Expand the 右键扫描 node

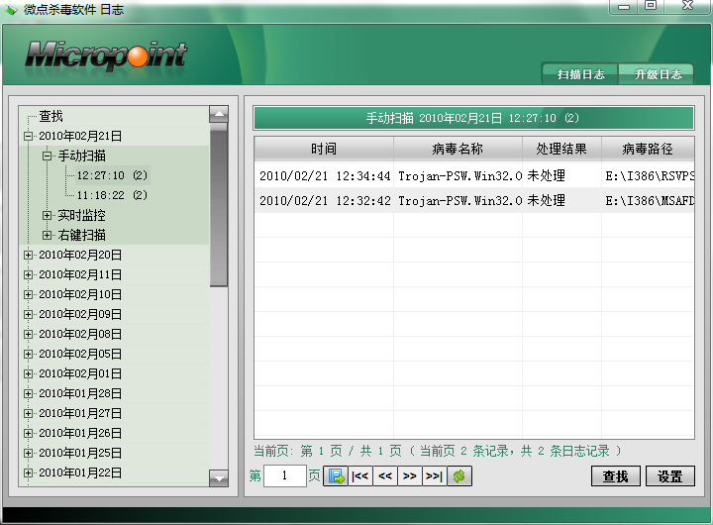click(x=47, y=235)
